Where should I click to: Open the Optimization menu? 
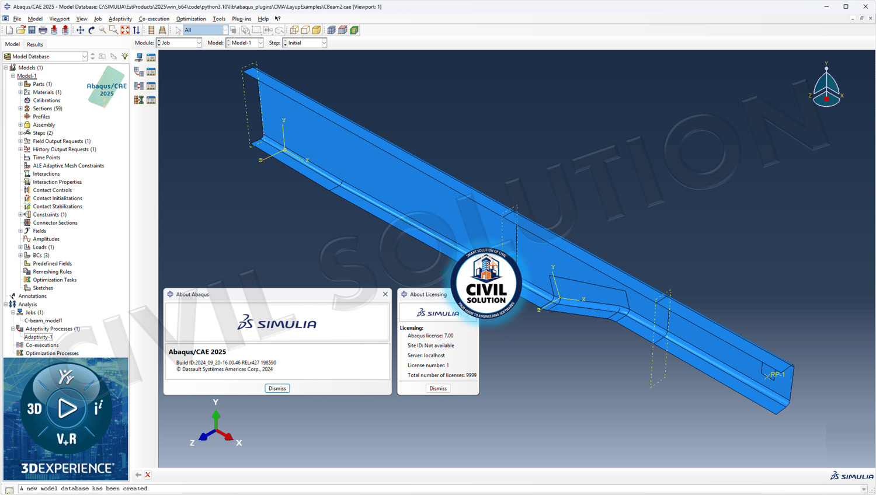pos(191,19)
